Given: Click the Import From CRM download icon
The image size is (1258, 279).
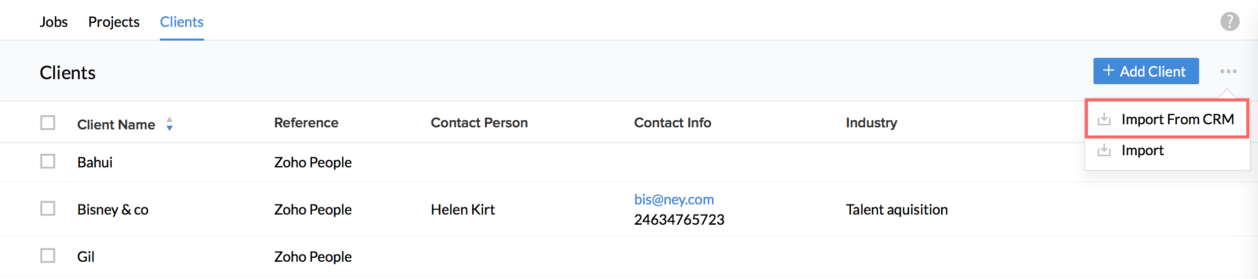Looking at the screenshot, I should pos(1104,120).
